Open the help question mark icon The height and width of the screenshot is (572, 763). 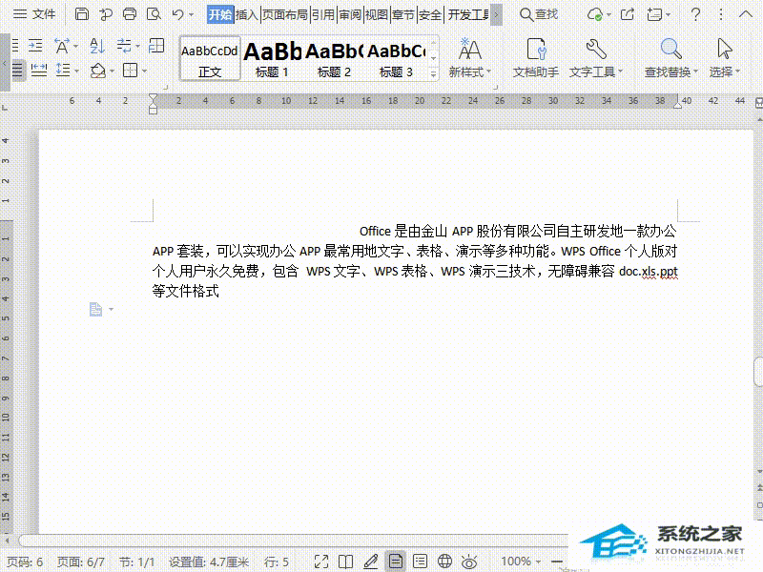[x=695, y=14]
